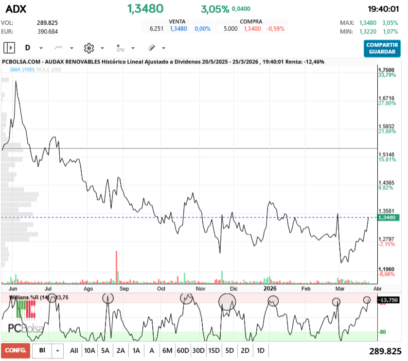408x361 pixels.
Task: Open the PCBolsa logo watermark
Action: (x=25, y=327)
